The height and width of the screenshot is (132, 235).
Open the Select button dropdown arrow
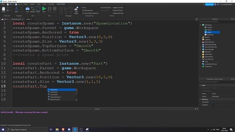click(x=38, y=14)
